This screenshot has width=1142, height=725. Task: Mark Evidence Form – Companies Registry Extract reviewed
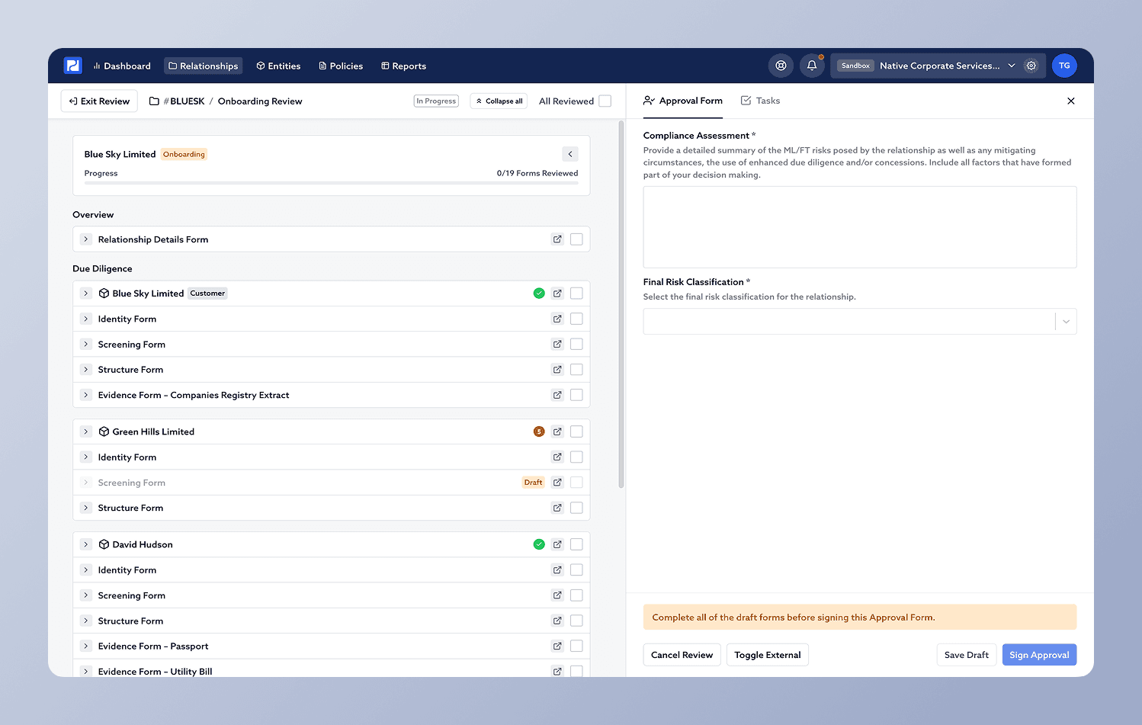coord(576,395)
